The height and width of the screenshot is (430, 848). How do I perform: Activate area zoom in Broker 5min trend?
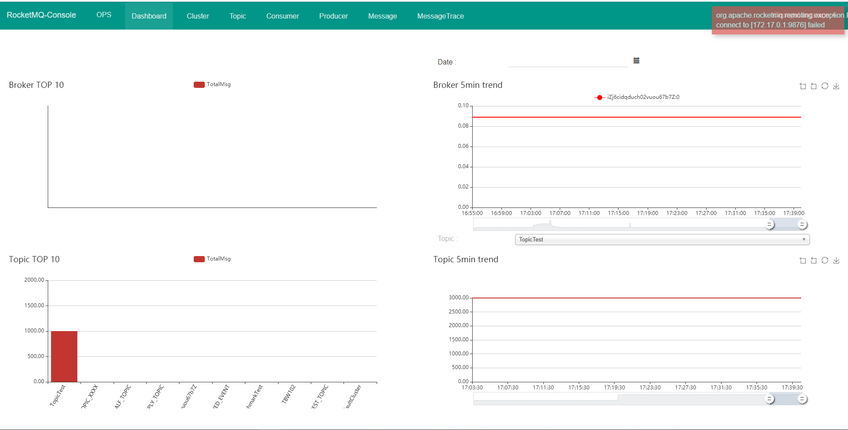click(803, 86)
